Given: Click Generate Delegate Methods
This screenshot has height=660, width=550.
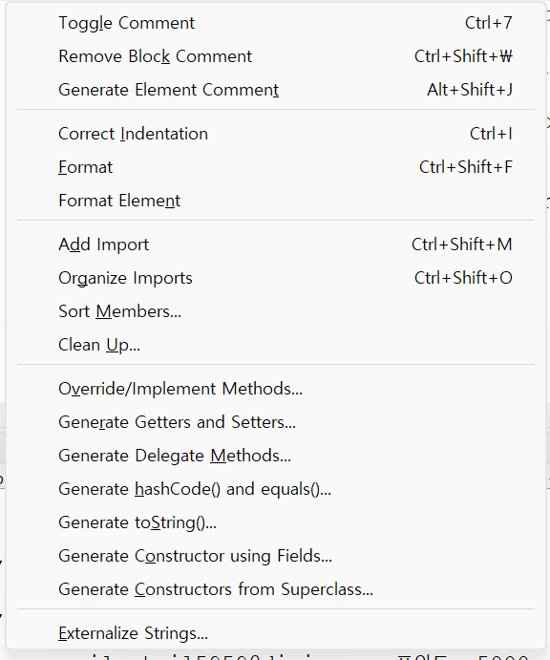Looking at the screenshot, I should [x=276, y=456].
